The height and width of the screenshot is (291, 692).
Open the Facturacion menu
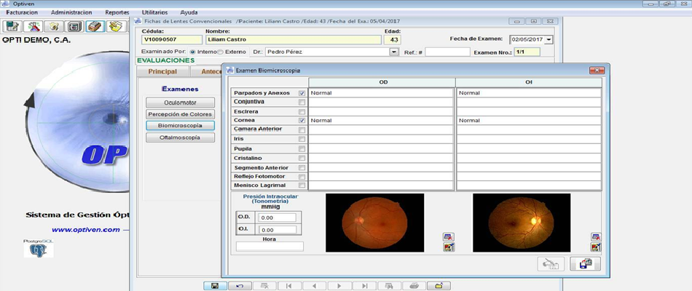pyautogui.click(x=22, y=12)
